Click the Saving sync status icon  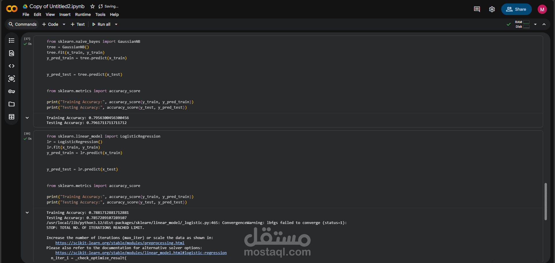point(101,6)
